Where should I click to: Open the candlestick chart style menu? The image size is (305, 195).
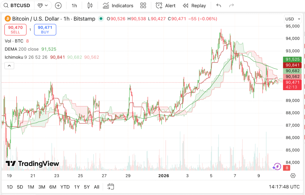90,6
